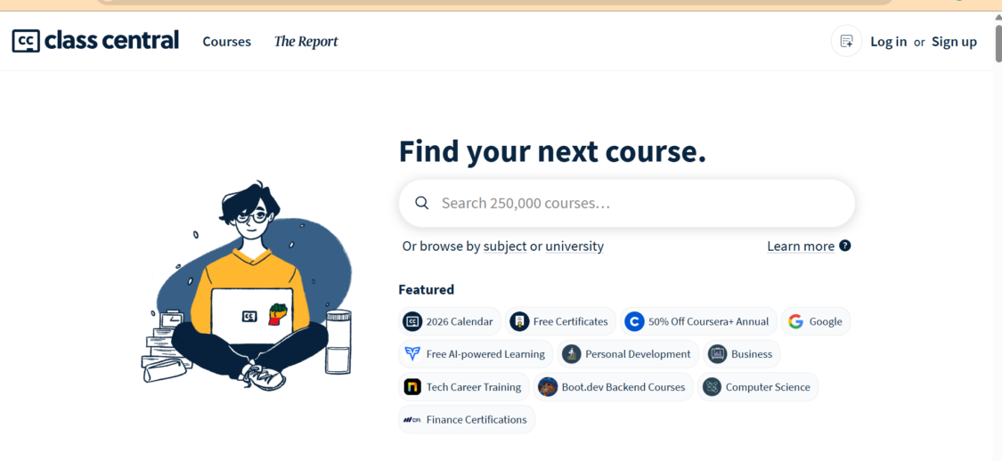Click the student with laptop illustration

pyautogui.click(x=247, y=286)
